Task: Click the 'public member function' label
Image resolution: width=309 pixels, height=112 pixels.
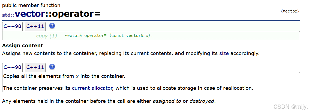Action: pyautogui.click(x=31, y=5)
